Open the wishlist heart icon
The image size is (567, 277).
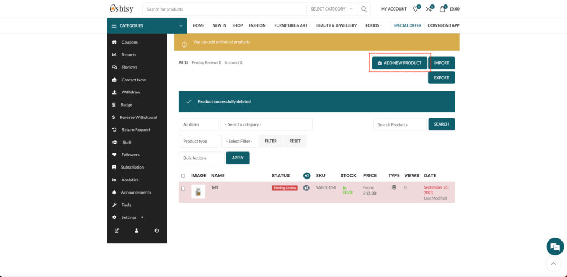[x=416, y=9]
